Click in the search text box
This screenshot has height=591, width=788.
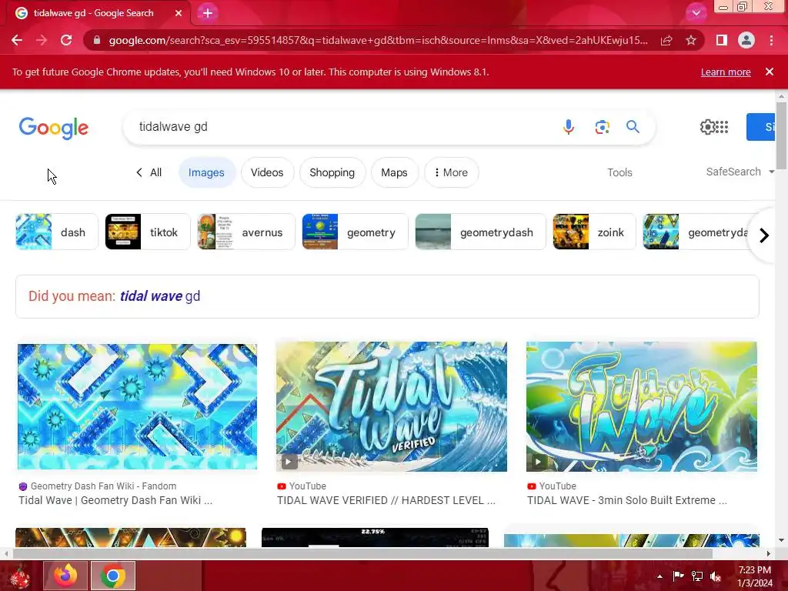pyautogui.click(x=342, y=127)
